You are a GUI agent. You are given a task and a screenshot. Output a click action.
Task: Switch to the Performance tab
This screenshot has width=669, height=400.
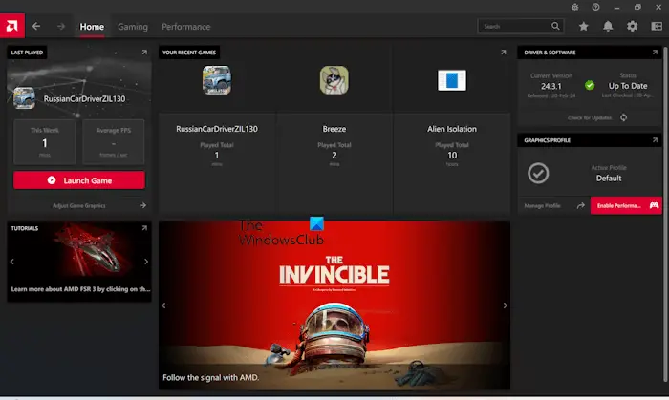click(186, 27)
